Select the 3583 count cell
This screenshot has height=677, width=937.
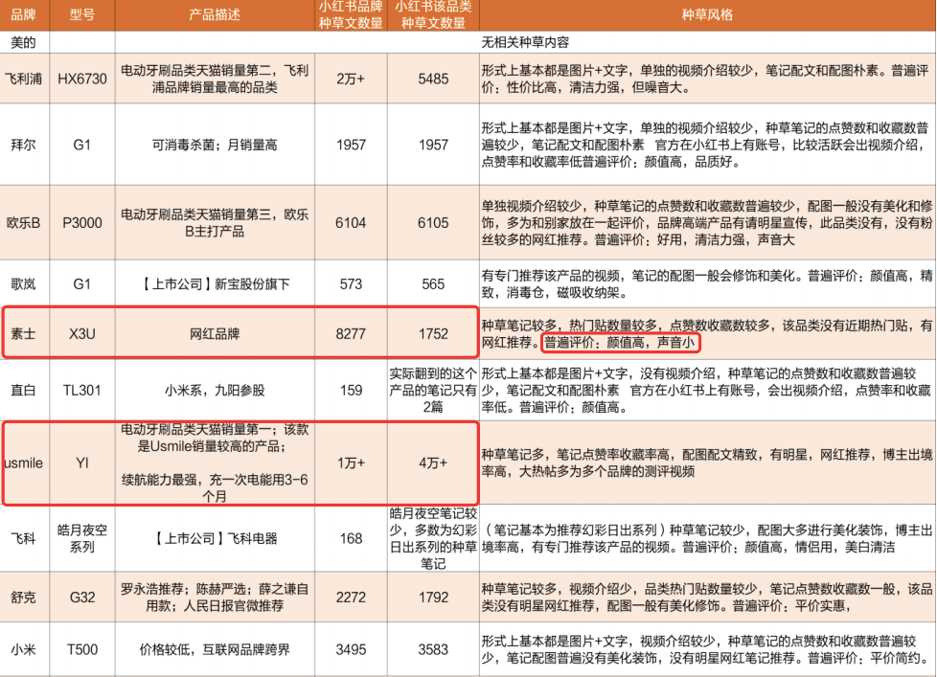point(433,649)
